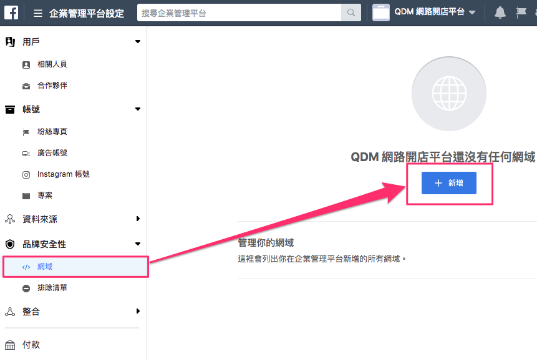
Task: Click the 品牌安全性 shield icon
Action: point(10,244)
